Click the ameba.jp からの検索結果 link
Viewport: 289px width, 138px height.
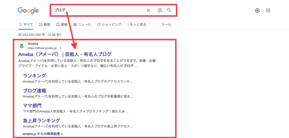click(x=43, y=134)
